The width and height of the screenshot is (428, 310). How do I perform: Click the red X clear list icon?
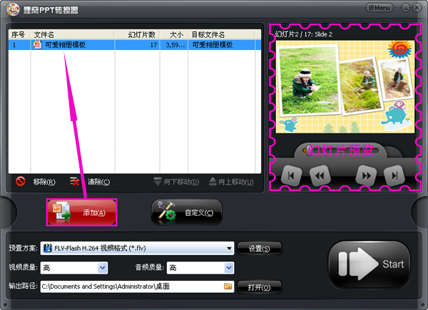click(x=74, y=181)
